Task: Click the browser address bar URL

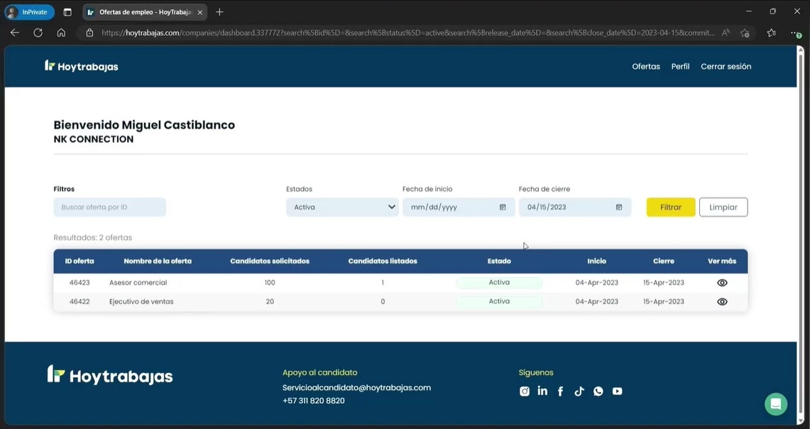Action: pyautogui.click(x=408, y=33)
